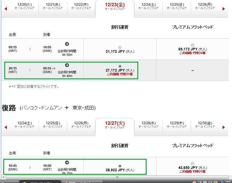The image size is (232, 183).
Task: Show later outbound dates with right red arrow
Action: tap(223, 9)
